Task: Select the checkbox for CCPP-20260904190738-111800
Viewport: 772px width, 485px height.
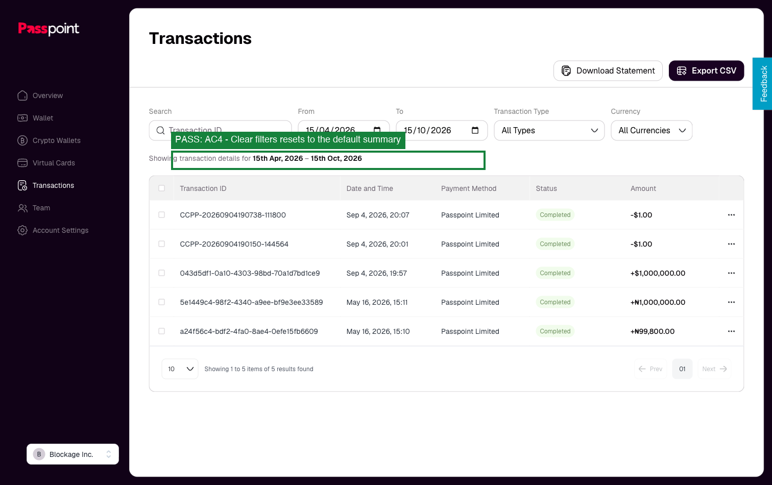Action: [162, 215]
